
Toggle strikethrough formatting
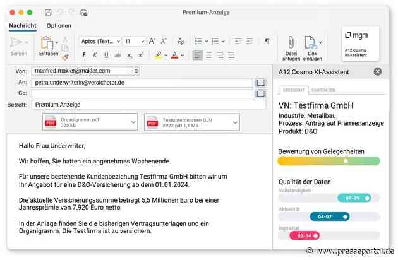tap(118, 55)
